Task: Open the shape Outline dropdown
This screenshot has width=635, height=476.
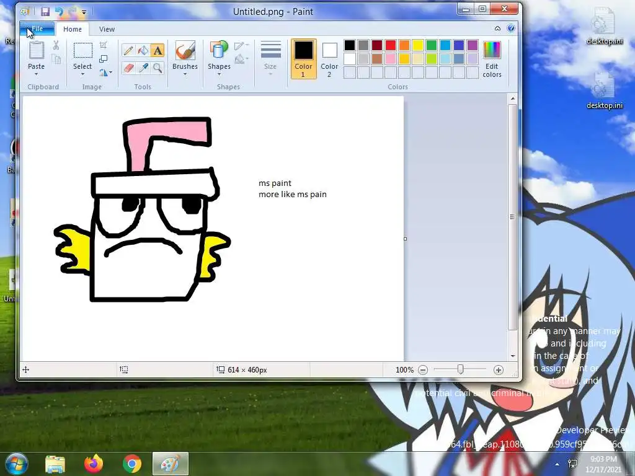Action: [241, 45]
